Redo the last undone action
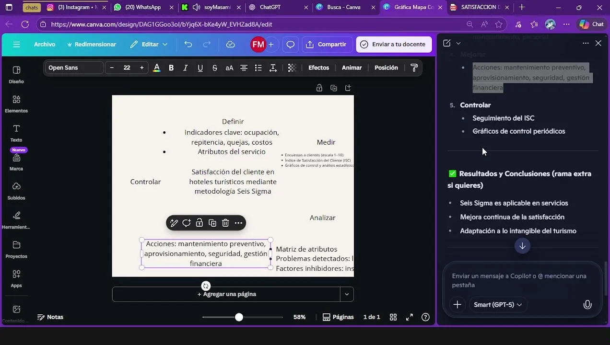 pos(207,44)
